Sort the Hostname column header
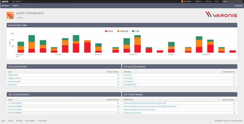The width and height of the screenshot is (244, 124). 128,72
